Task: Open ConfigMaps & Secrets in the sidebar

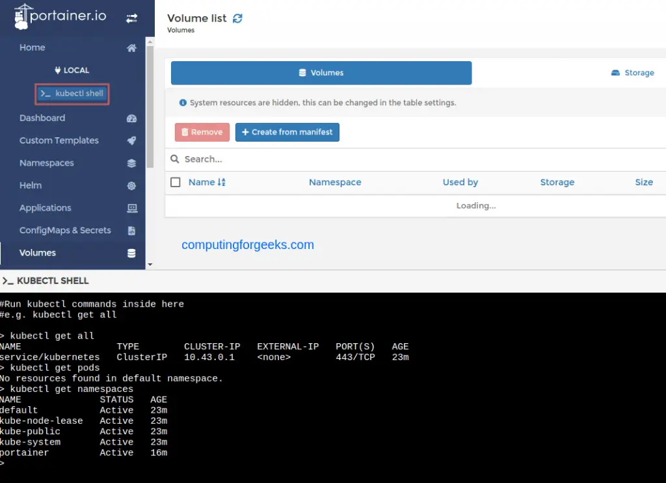Action: click(65, 231)
